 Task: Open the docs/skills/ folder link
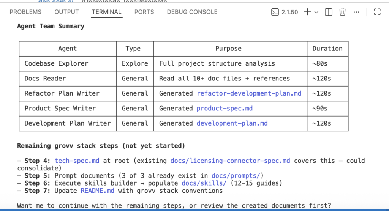204,183
